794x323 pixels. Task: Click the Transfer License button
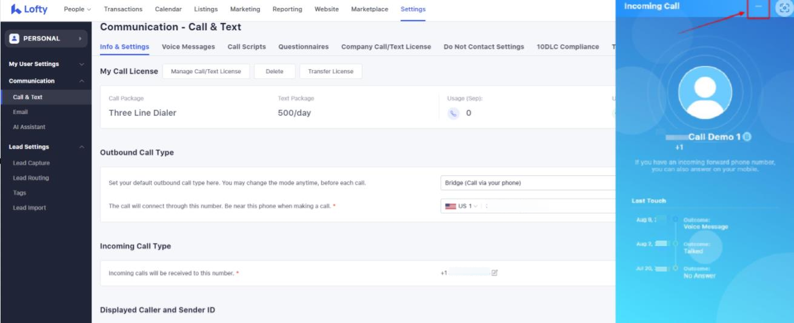330,72
